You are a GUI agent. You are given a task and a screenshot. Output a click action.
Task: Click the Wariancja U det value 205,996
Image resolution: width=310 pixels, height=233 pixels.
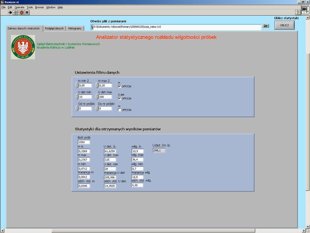[x=110, y=177]
